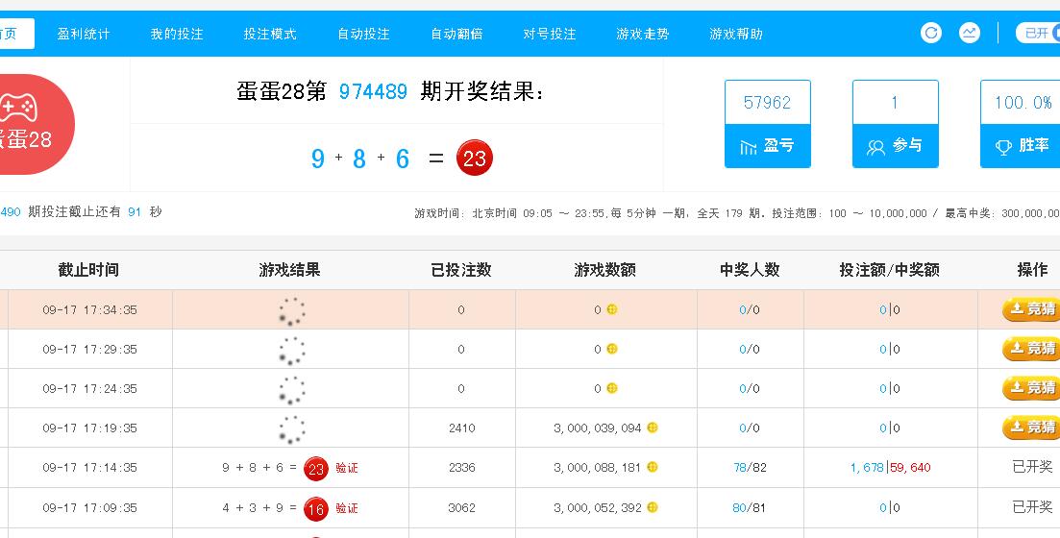This screenshot has height=538, width=1060.
Task: Click 验证 link next to result 16
Action: 347,507
